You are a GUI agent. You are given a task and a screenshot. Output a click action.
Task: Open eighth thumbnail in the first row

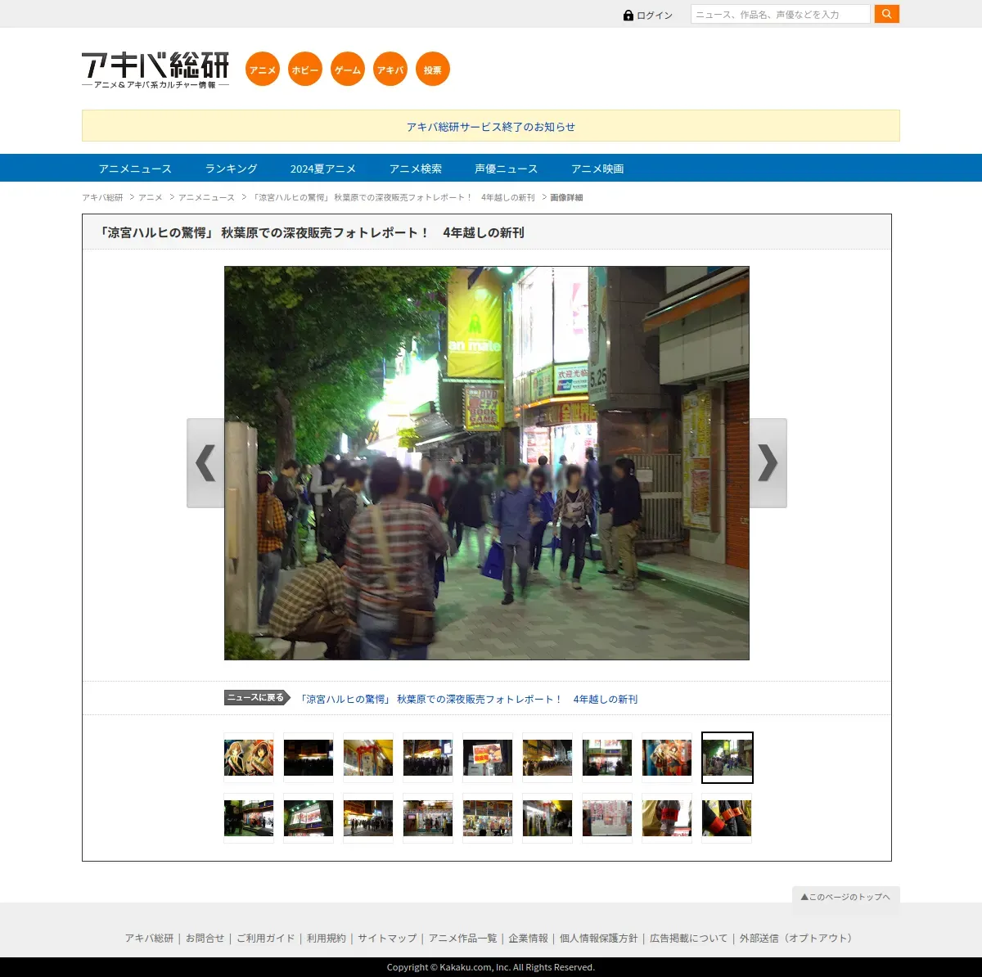tap(667, 758)
